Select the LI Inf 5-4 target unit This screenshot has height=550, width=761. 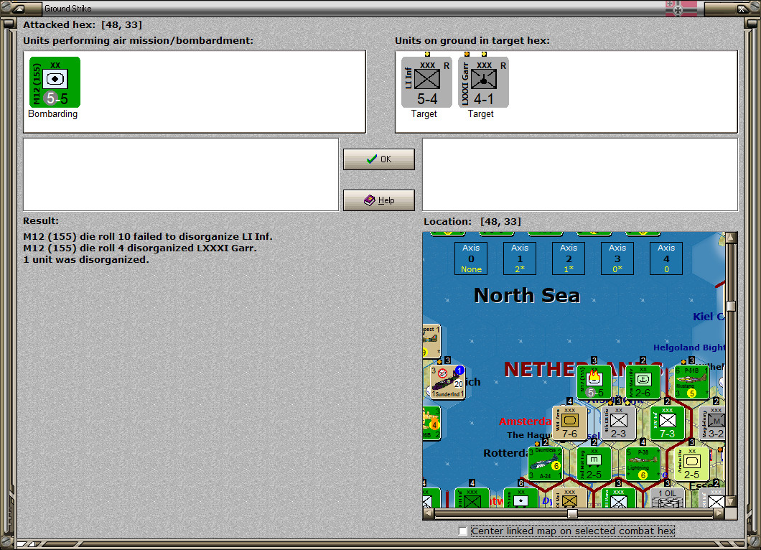tap(426, 81)
